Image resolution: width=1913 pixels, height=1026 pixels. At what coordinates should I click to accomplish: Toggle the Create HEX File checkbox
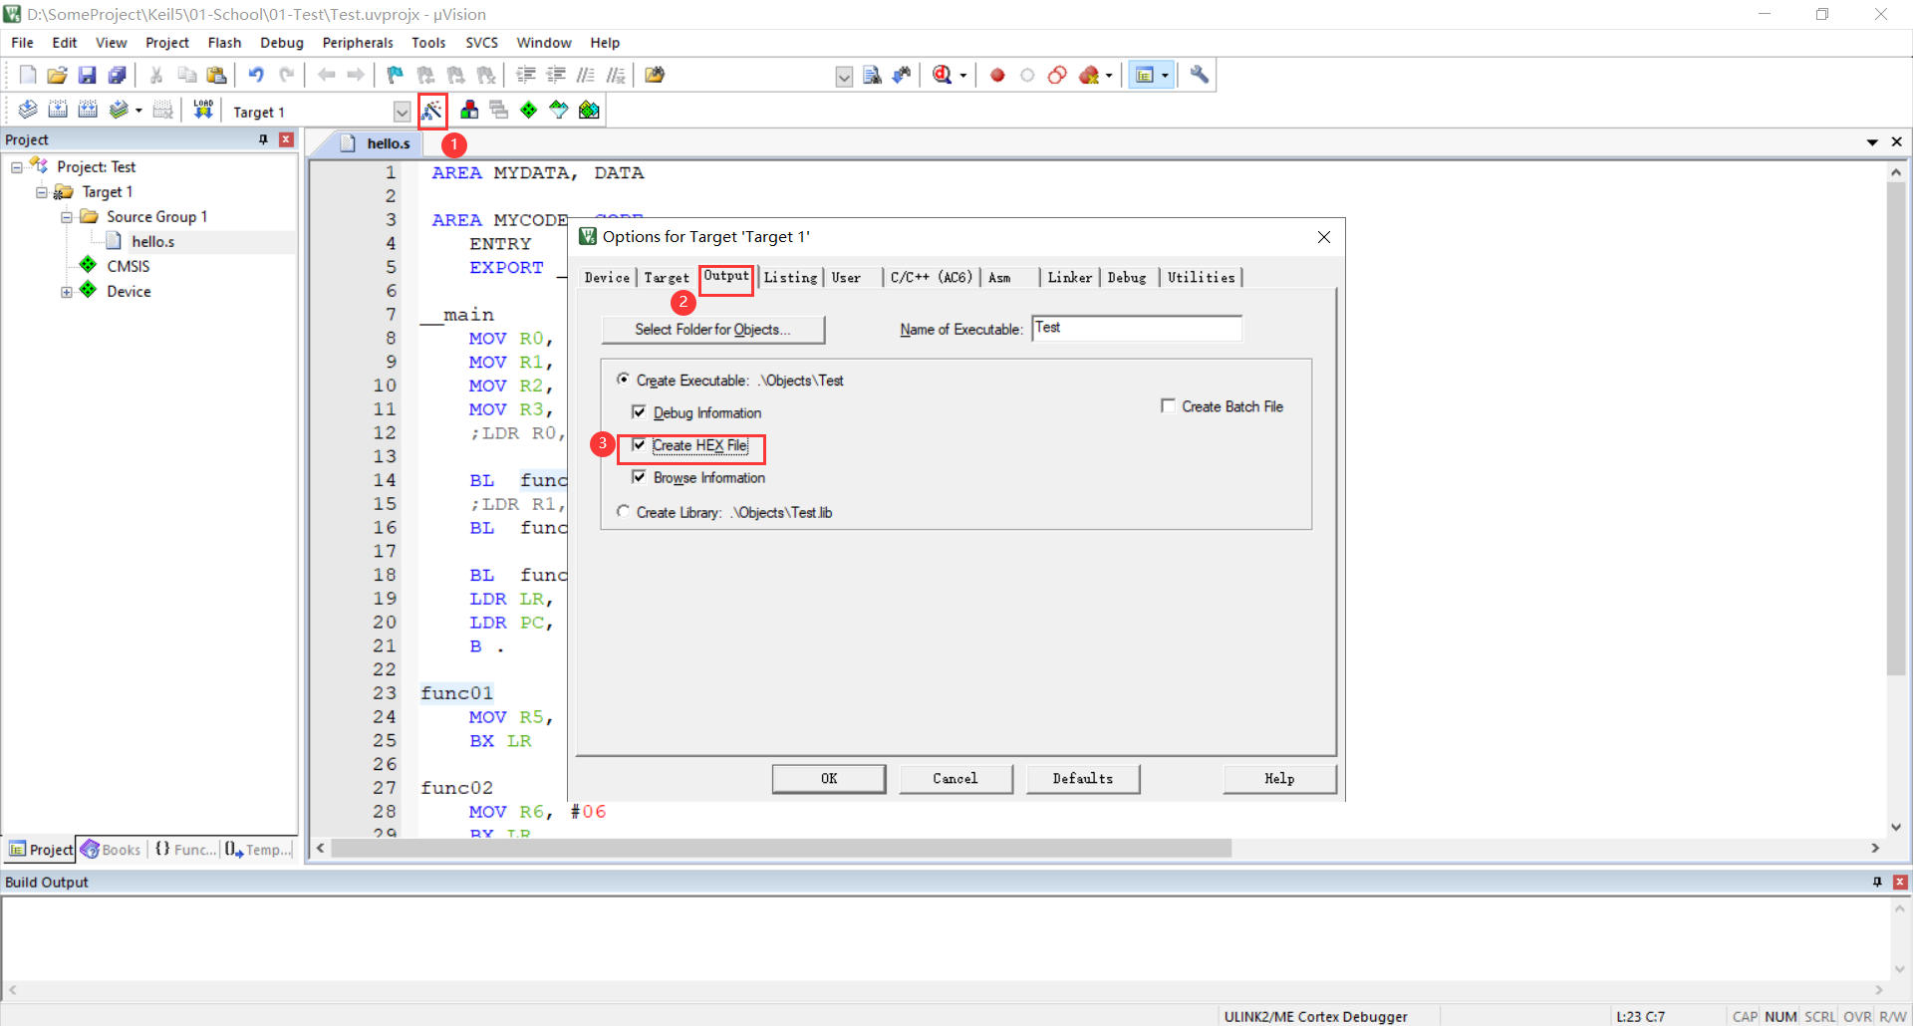639,445
